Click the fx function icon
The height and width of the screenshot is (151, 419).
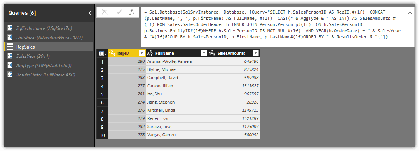[x=132, y=12]
